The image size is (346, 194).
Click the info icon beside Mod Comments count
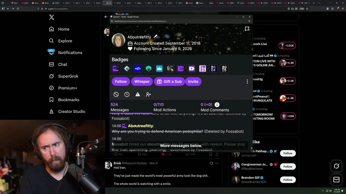[x=217, y=105]
